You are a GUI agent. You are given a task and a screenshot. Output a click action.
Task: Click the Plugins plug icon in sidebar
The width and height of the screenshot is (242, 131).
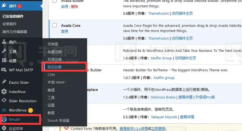click(x=4, y=6)
